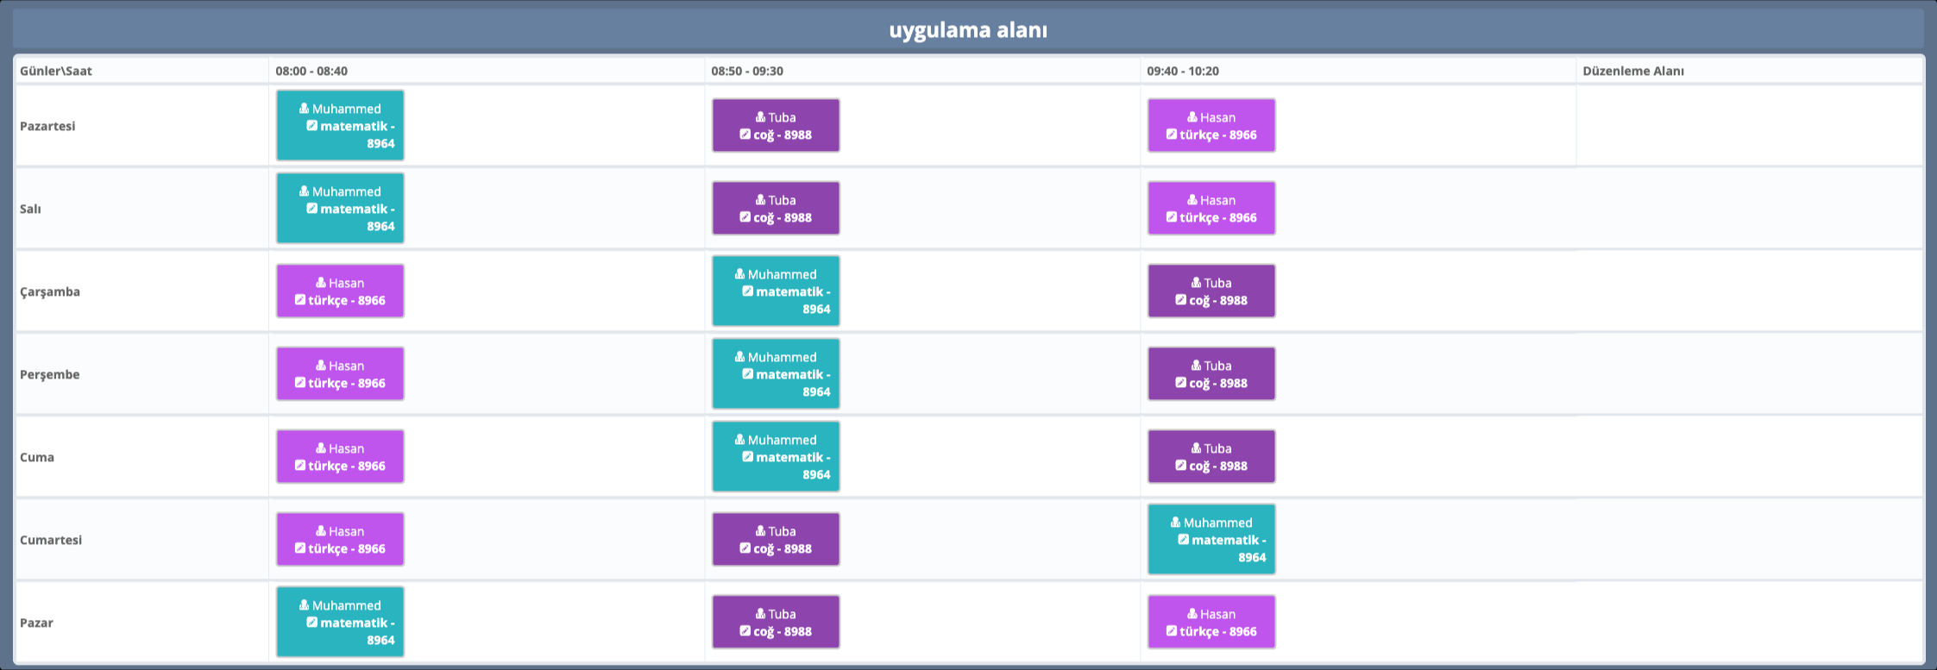This screenshot has width=1937, height=670.
Task: Click the Çarşamba row label
Action: pyautogui.click(x=50, y=291)
